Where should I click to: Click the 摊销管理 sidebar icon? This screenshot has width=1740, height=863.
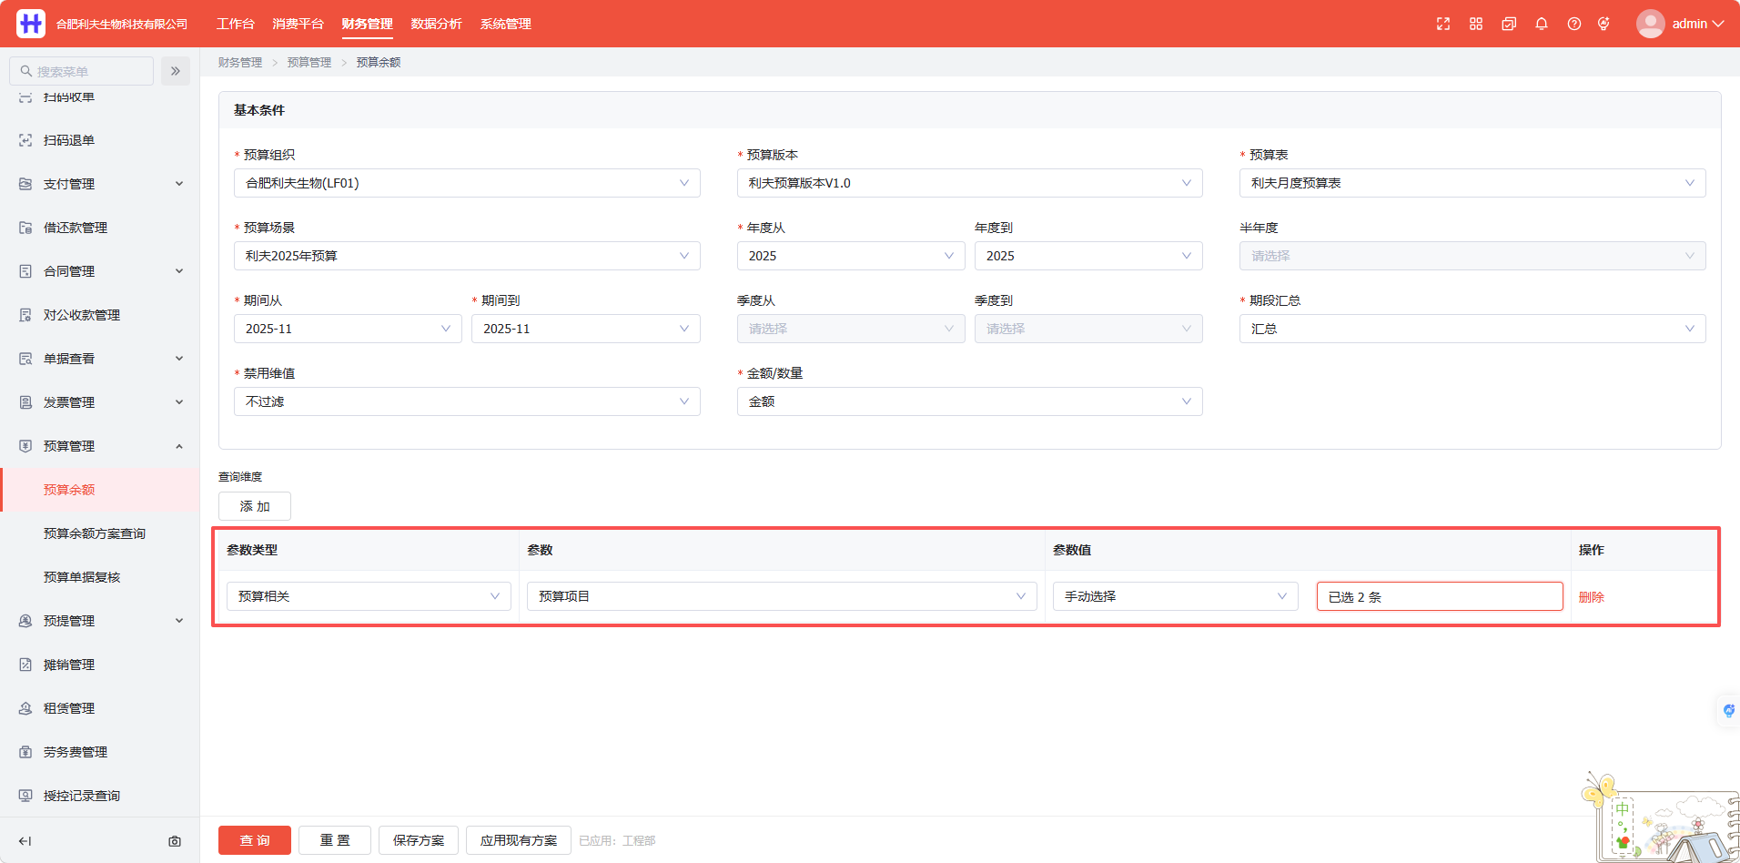tap(25, 665)
